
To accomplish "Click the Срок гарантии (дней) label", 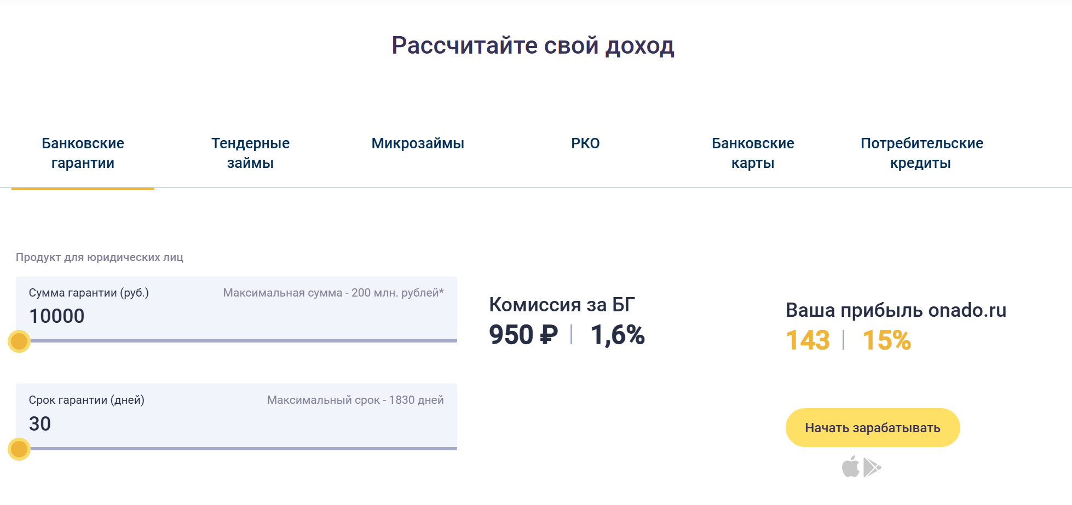I will coord(87,400).
